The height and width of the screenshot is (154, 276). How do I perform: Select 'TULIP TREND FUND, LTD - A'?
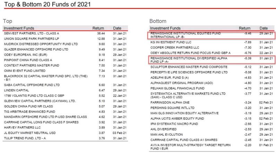click(25, 138)
